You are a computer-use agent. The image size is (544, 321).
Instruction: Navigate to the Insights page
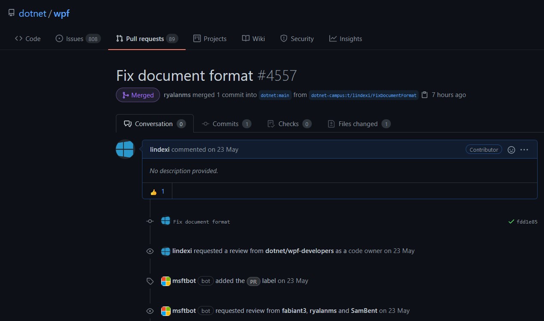pyautogui.click(x=346, y=39)
